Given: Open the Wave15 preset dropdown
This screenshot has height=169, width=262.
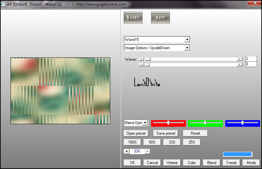Looking at the screenshot, I should (187, 40).
